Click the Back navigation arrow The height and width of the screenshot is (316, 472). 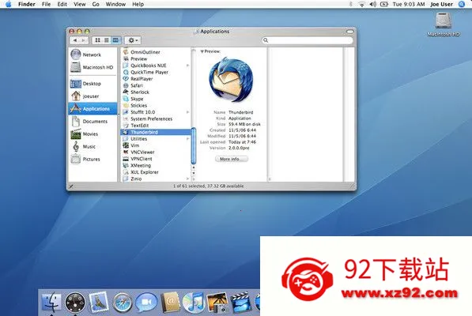click(75, 40)
